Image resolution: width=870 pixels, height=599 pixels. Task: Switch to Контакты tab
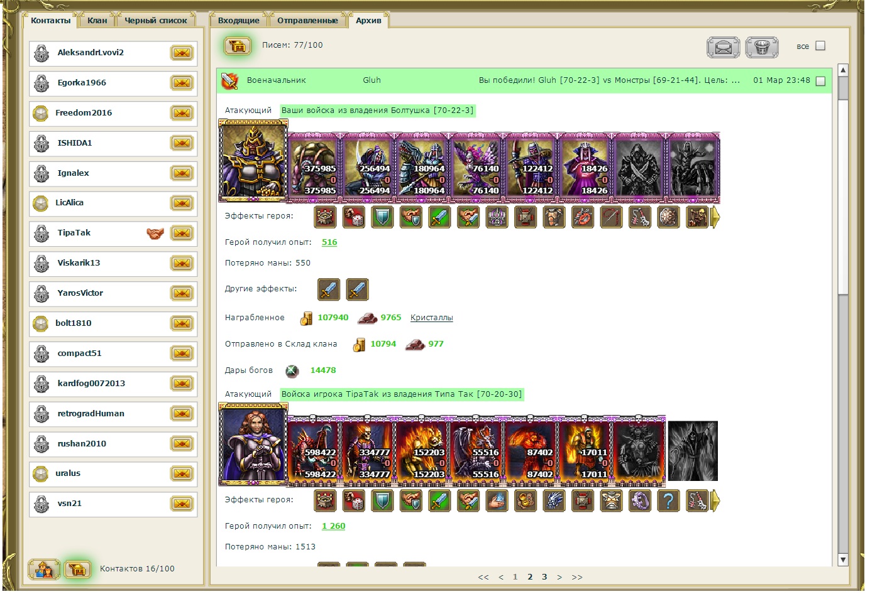51,20
